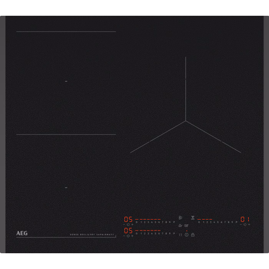Select PowerBoost P on bottom-left slider

pyautogui.click(x=174, y=233)
